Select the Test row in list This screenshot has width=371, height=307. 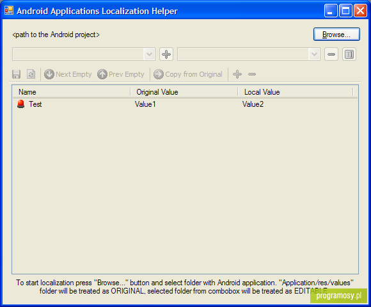185,104
